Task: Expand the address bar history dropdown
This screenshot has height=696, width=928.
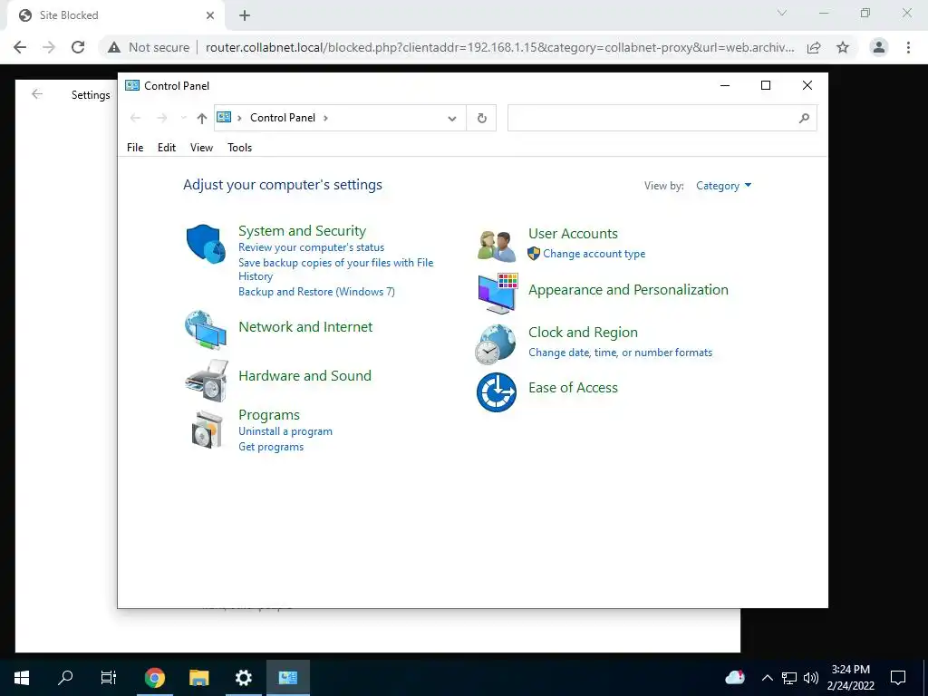Action: click(x=452, y=119)
